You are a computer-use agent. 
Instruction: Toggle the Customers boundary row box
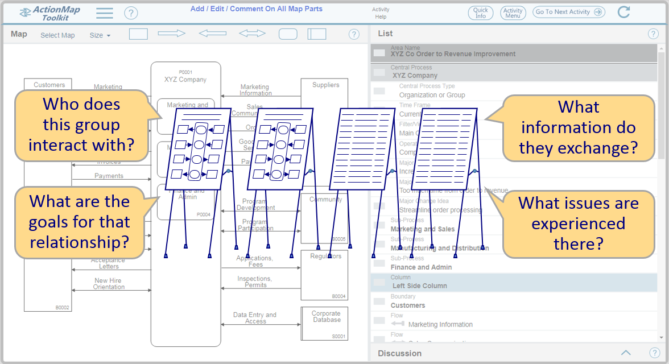[379, 301]
